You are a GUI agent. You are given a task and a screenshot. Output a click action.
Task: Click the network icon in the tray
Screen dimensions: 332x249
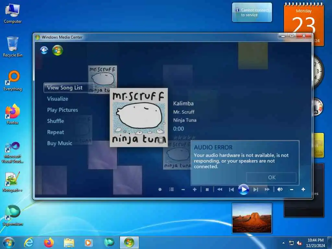tap(291, 243)
